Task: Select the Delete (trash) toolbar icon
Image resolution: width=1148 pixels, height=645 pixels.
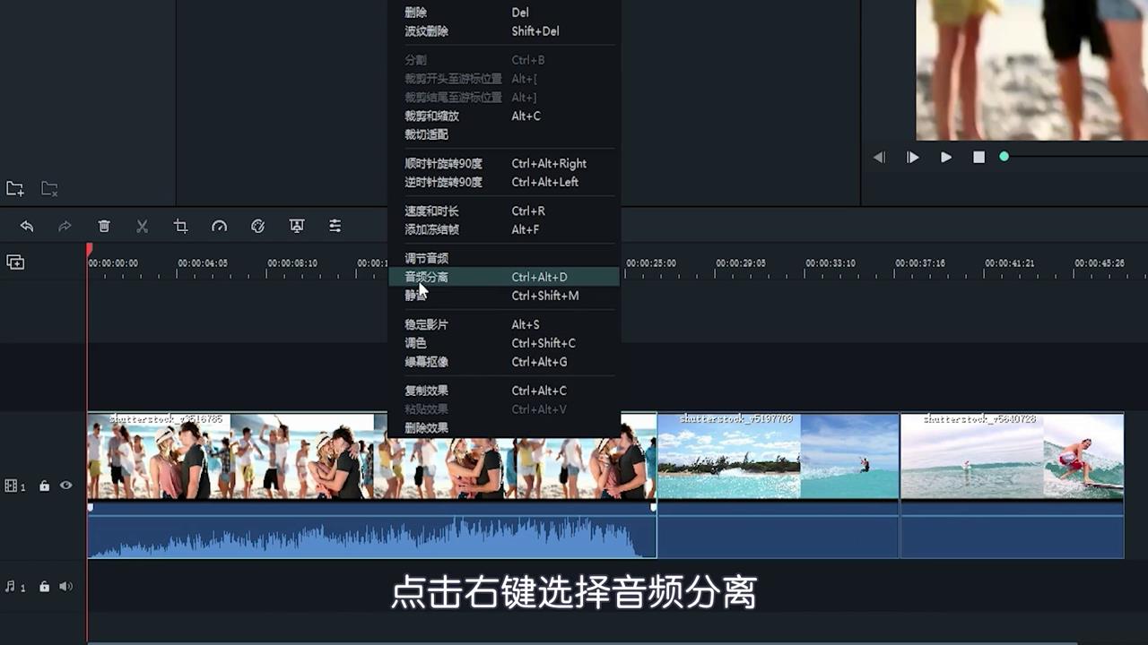Action: pyautogui.click(x=104, y=226)
